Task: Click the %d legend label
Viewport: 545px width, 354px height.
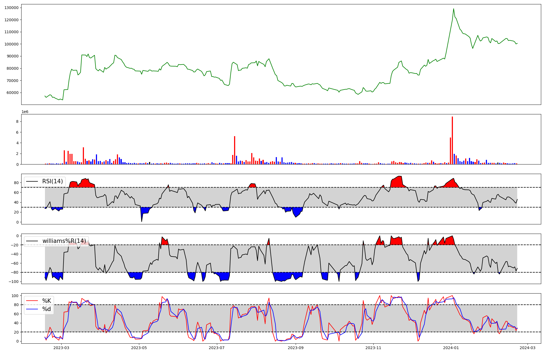Action: [x=47, y=309]
